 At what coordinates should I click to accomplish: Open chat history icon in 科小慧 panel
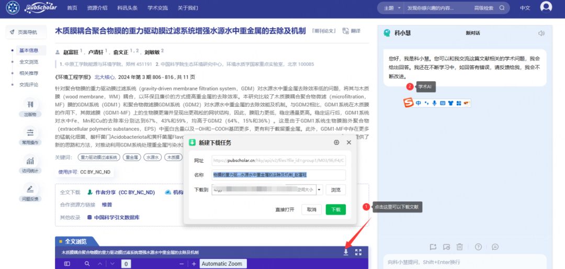point(446,247)
